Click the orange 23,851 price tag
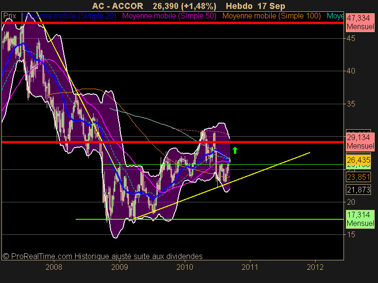The image size is (378, 283). pyautogui.click(x=359, y=177)
